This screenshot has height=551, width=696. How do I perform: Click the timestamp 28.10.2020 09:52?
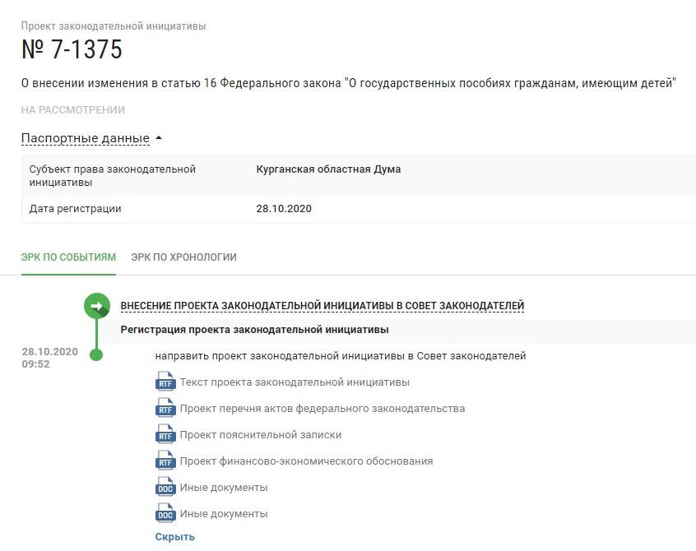49,358
